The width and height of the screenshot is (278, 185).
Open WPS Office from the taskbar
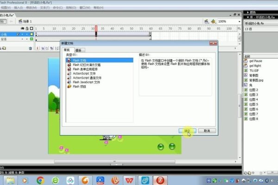click(129, 180)
